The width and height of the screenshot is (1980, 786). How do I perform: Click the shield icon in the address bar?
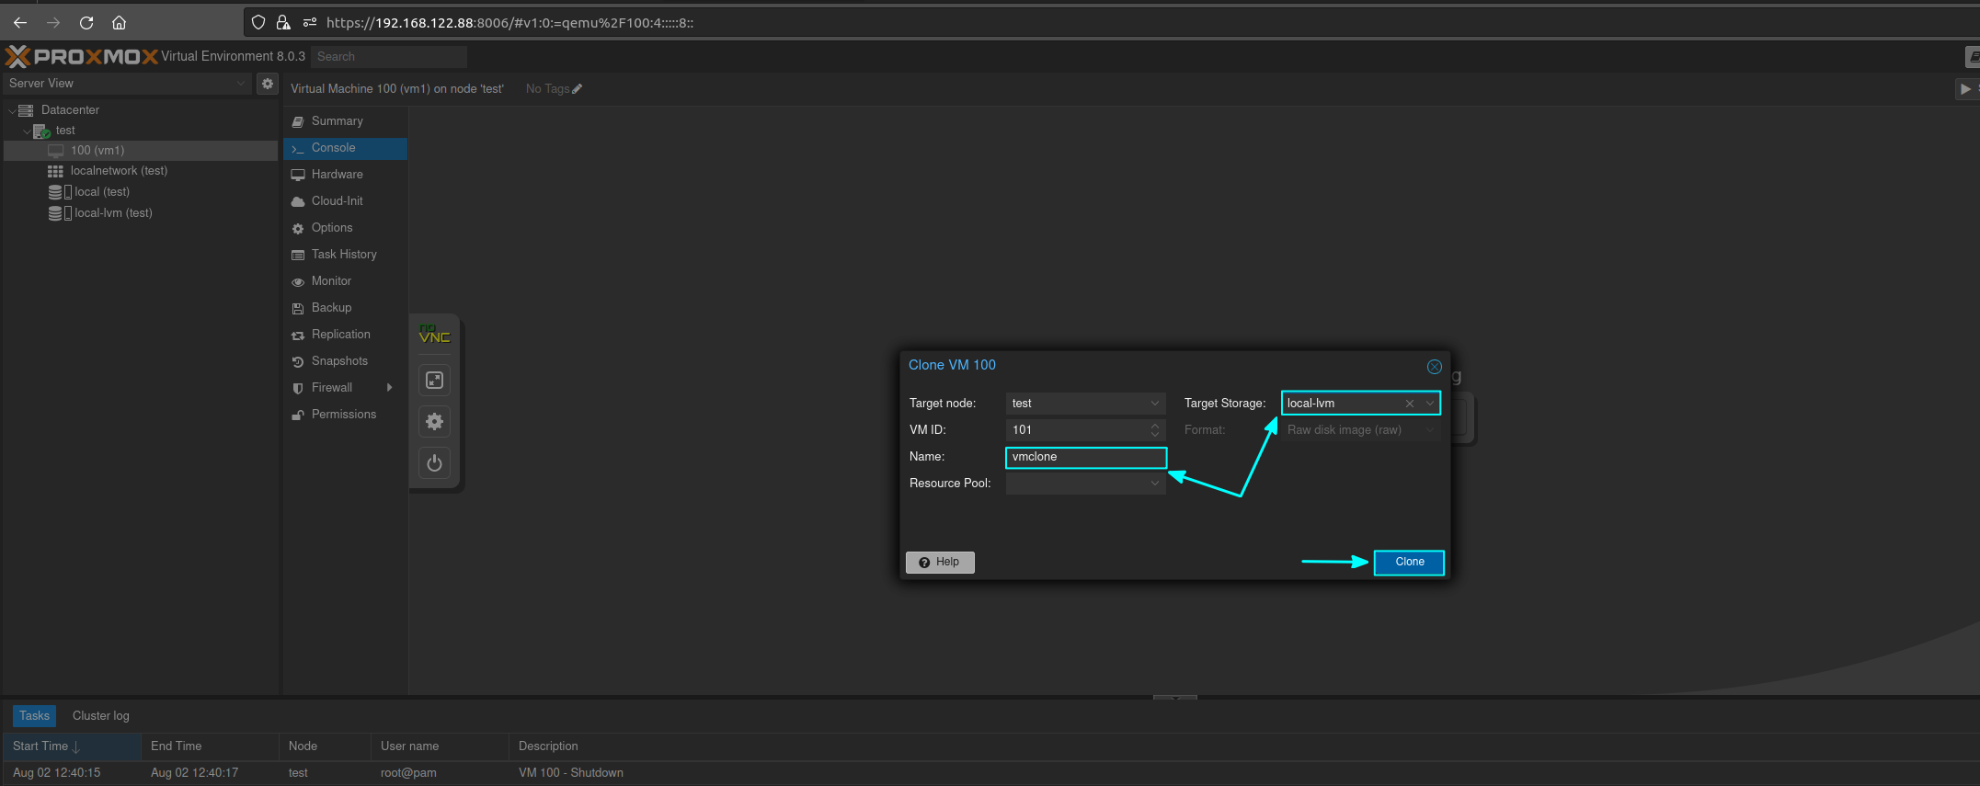[x=258, y=22]
